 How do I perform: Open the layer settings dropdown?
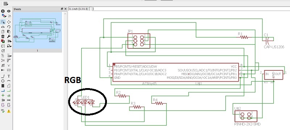(x=4, y=16)
